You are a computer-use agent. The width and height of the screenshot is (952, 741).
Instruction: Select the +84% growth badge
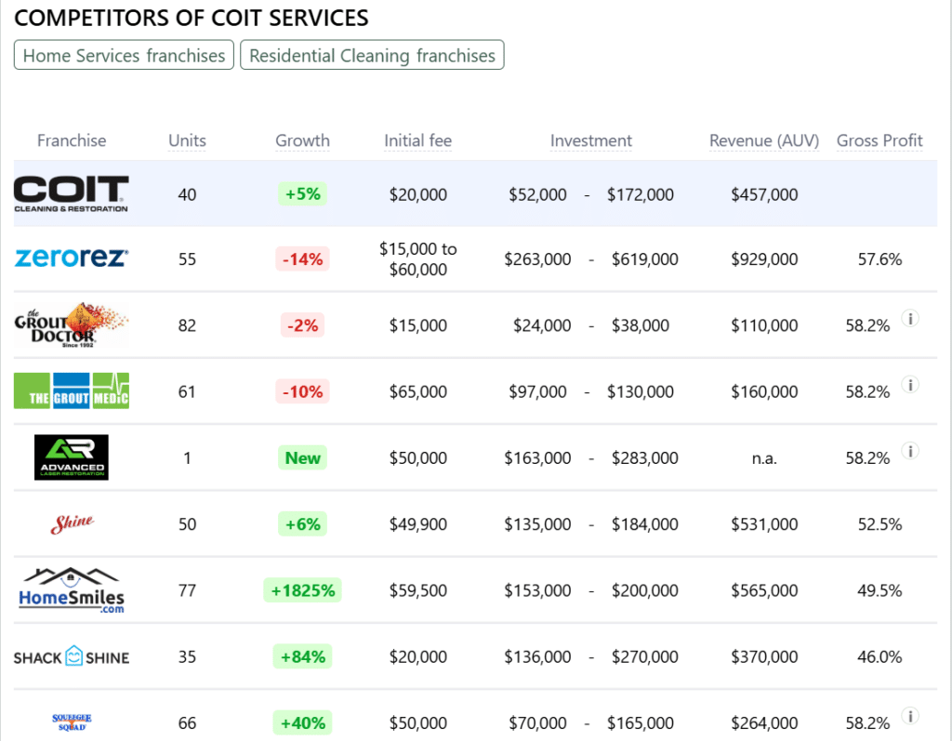[x=302, y=656]
